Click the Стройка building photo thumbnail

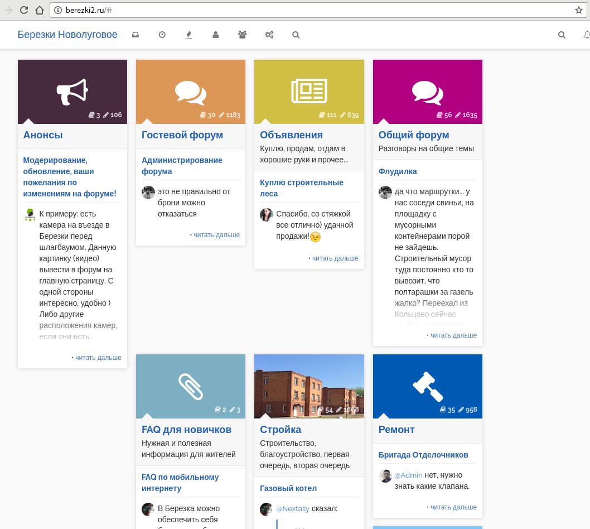tap(309, 386)
